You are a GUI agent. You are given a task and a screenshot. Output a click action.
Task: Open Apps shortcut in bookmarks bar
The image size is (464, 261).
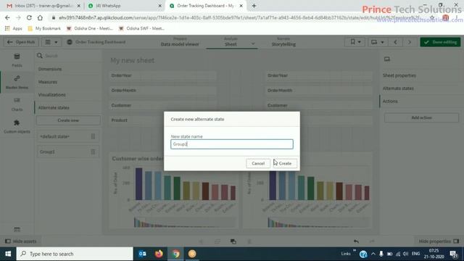[x=14, y=28]
